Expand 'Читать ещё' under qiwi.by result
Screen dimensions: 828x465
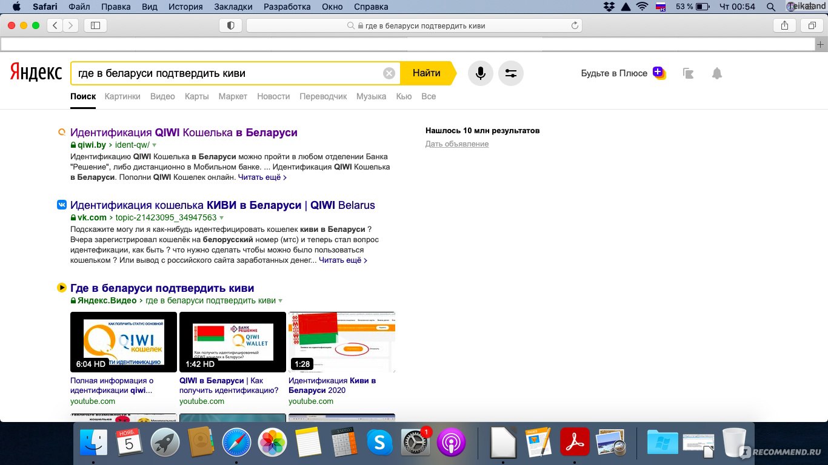coord(262,177)
